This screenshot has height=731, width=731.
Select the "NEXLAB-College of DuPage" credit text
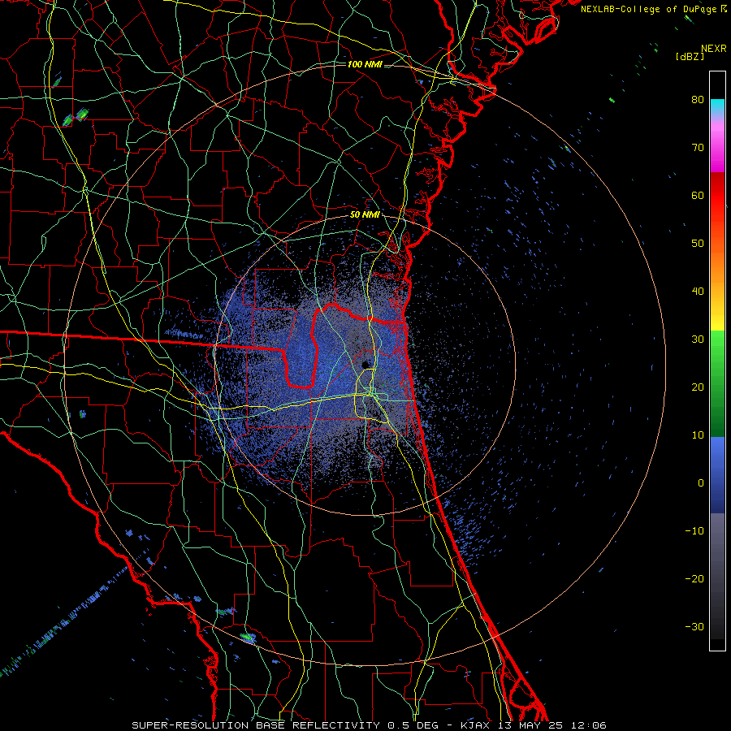tap(648, 9)
